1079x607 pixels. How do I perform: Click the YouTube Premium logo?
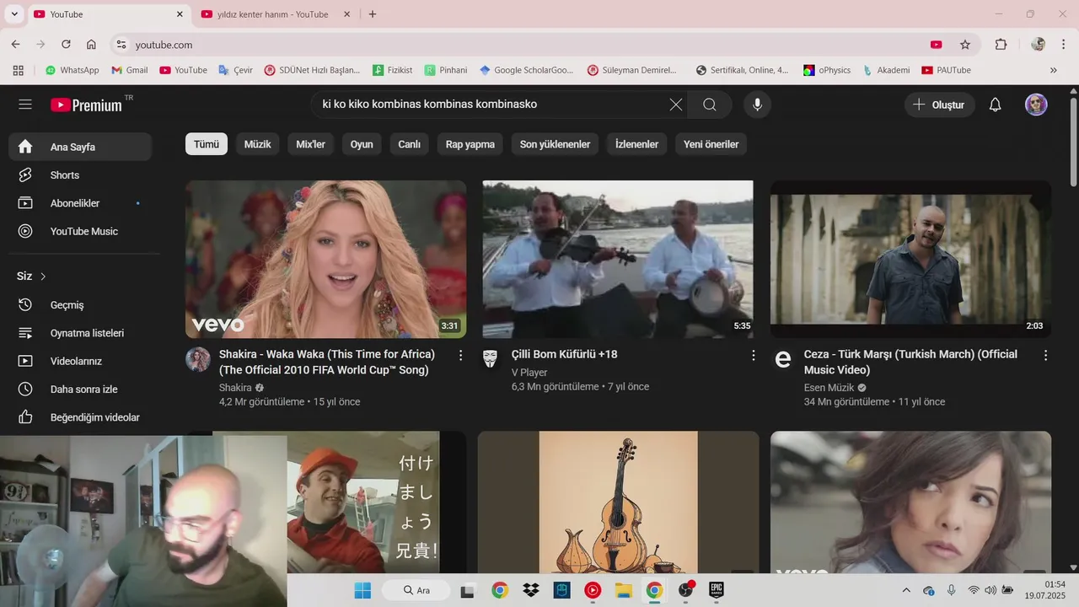(x=87, y=105)
